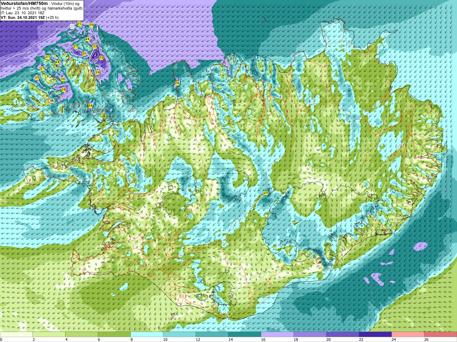Select the 24–26 m/s pink legend swatch
Image resolution: width=457 pixels, height=342 pixels.
click(408, 335)
